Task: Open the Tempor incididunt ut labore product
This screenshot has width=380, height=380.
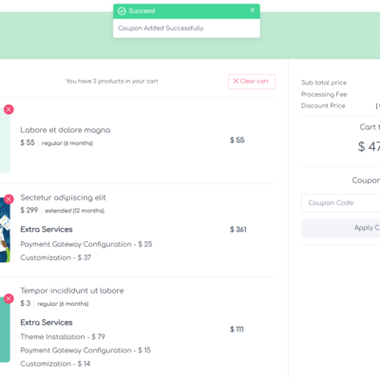Action: coord(72,291)
